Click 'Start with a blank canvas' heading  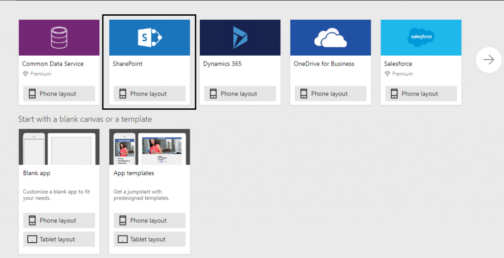(85, 119)
